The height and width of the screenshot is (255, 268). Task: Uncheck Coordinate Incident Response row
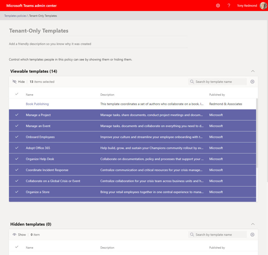point(17,170)
